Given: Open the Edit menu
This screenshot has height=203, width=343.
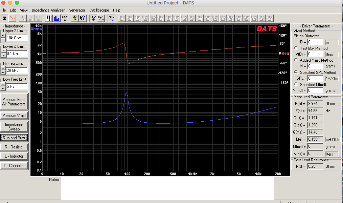Looking at the screenshot, I should point(13,10).
